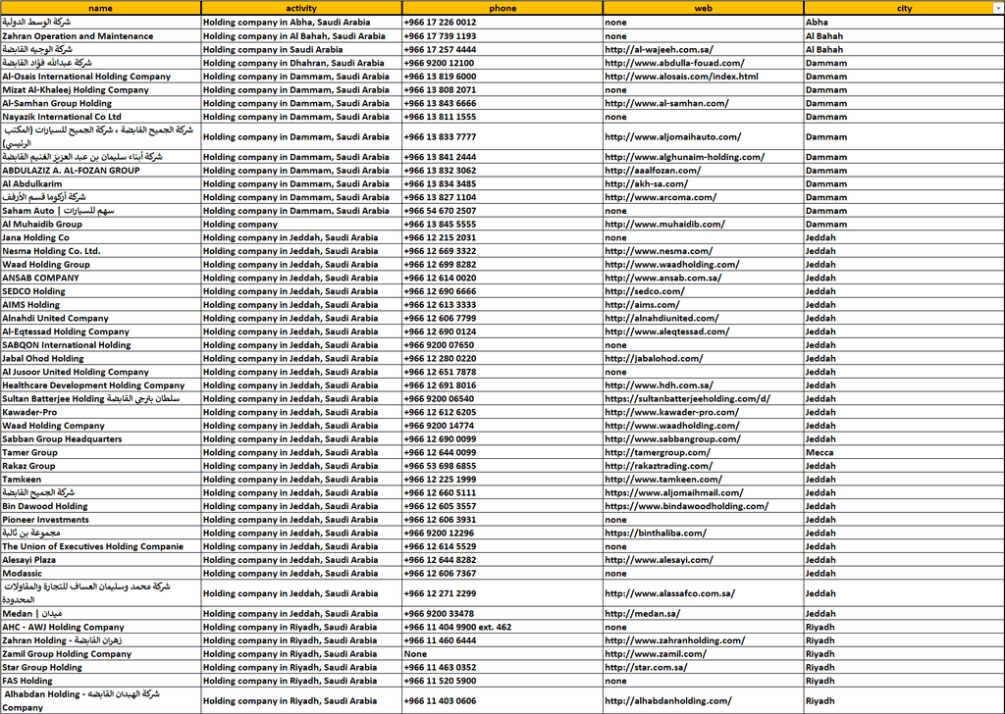Click the http://tamergroup.com/ address
This screenshot has height=714, width=1005.
coord(657,453)
